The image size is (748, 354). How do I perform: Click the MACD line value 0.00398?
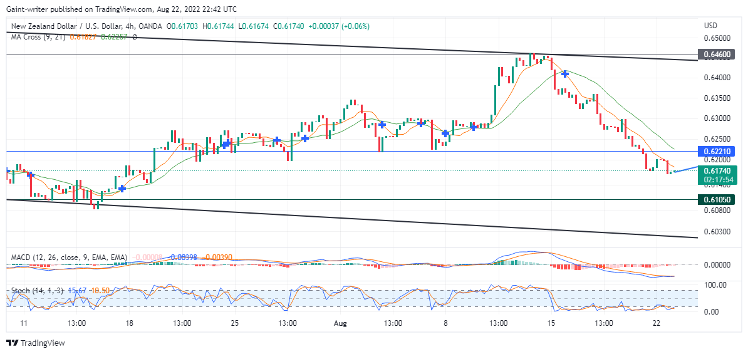point(183,257)
